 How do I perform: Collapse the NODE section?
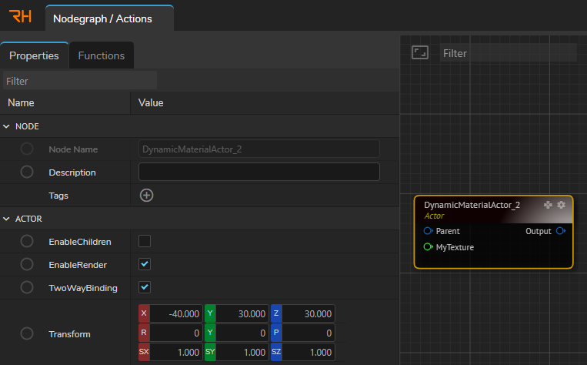(x=7, y=126)
